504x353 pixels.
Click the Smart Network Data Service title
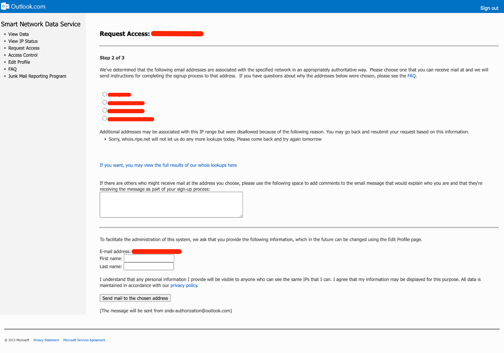pyautogui.click(x=41, y=24)
